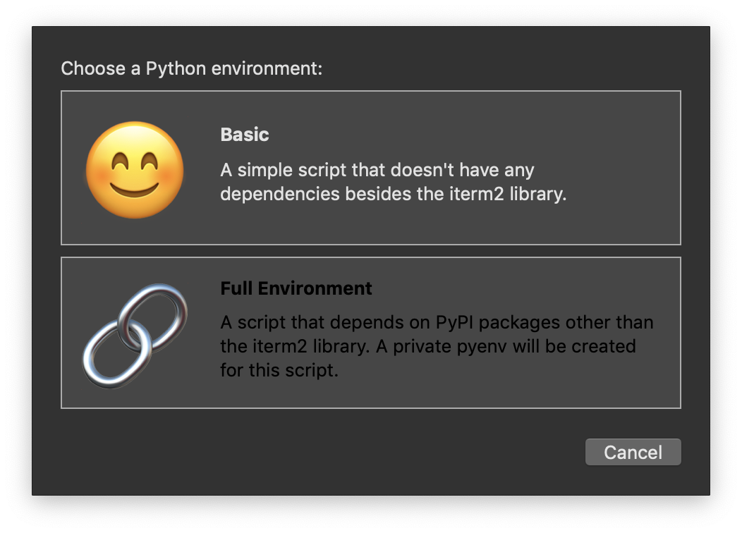Click the Full Environment heading text
The width and height of the screenshot is (742, 533).
click(x=296, y=288)
